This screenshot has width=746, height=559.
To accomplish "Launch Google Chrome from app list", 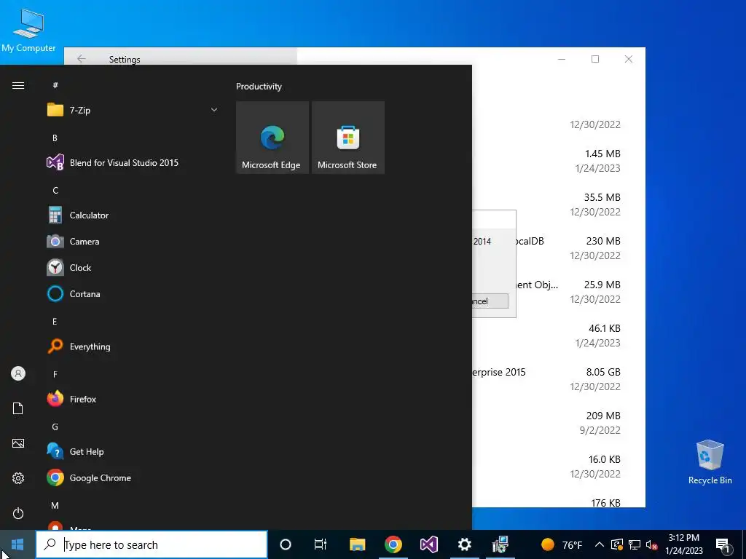I will point(133,477).
